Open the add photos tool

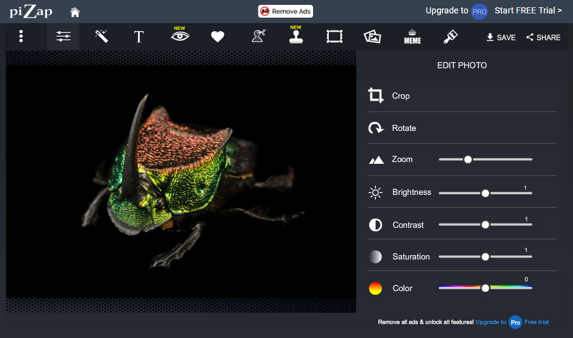[x=372, y=37]
